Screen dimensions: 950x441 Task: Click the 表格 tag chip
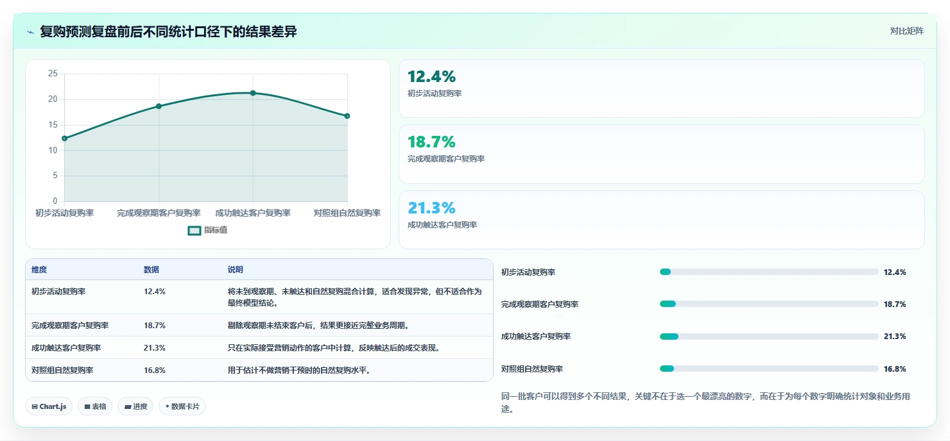[95, 406]
